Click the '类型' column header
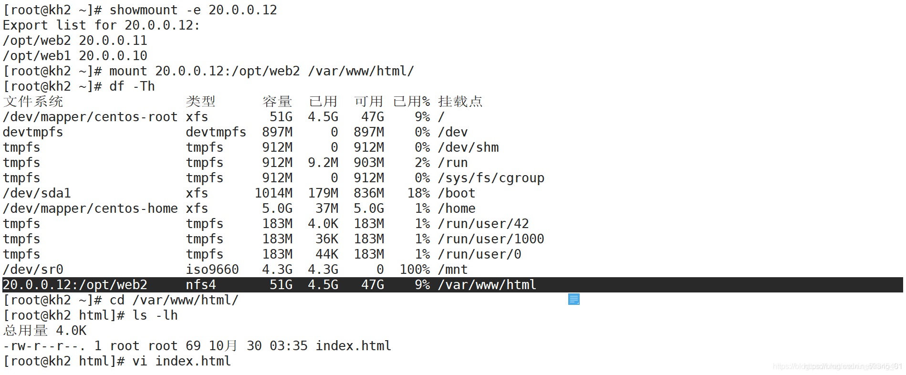Screen dimensions: 906x375 [201, 102]
